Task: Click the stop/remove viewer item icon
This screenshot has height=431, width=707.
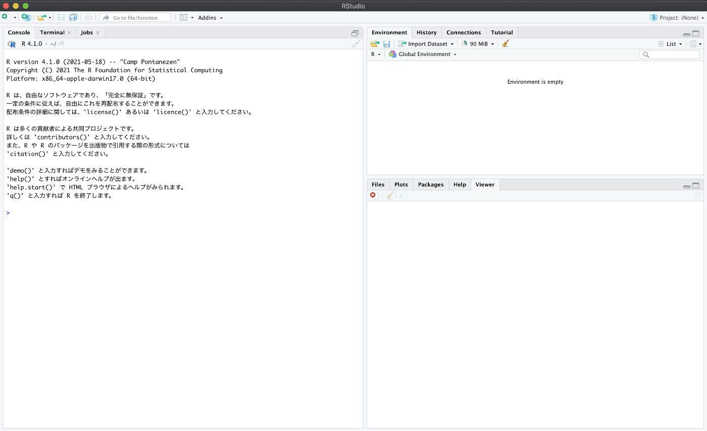Action: tap(373, 195)
